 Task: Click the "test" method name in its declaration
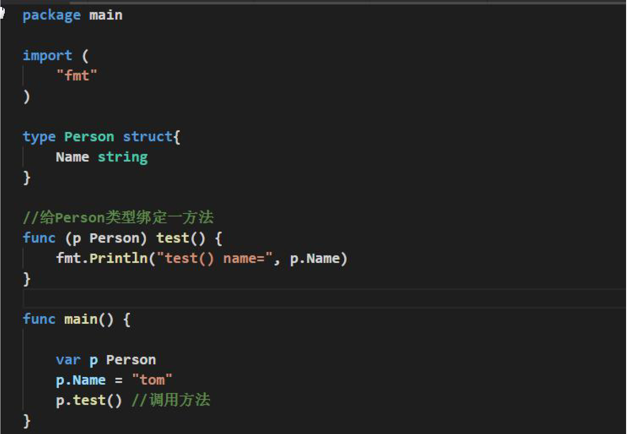[x=172, y=238]
